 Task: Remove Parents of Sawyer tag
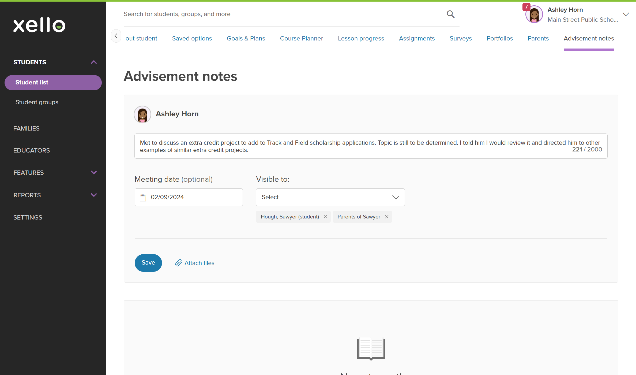click(x=387, y=217)
